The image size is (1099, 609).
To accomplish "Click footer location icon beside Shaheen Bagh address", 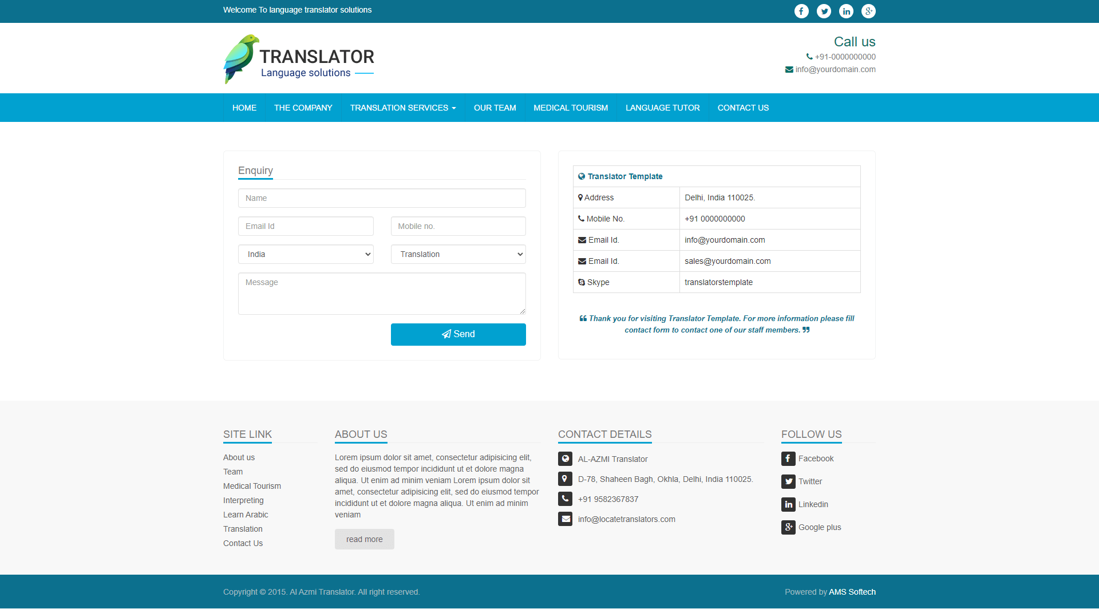I will click(566, 479).
